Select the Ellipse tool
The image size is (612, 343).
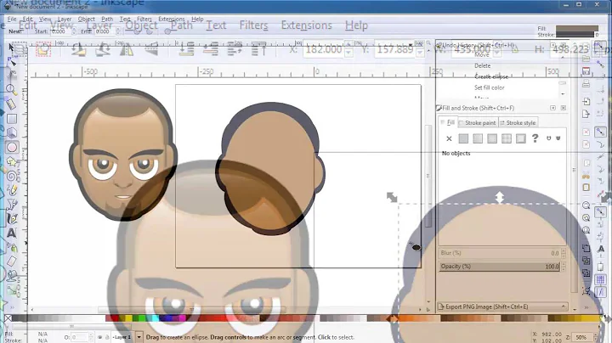12,148
